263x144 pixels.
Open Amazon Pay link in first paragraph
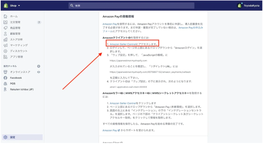coord(110,24)
